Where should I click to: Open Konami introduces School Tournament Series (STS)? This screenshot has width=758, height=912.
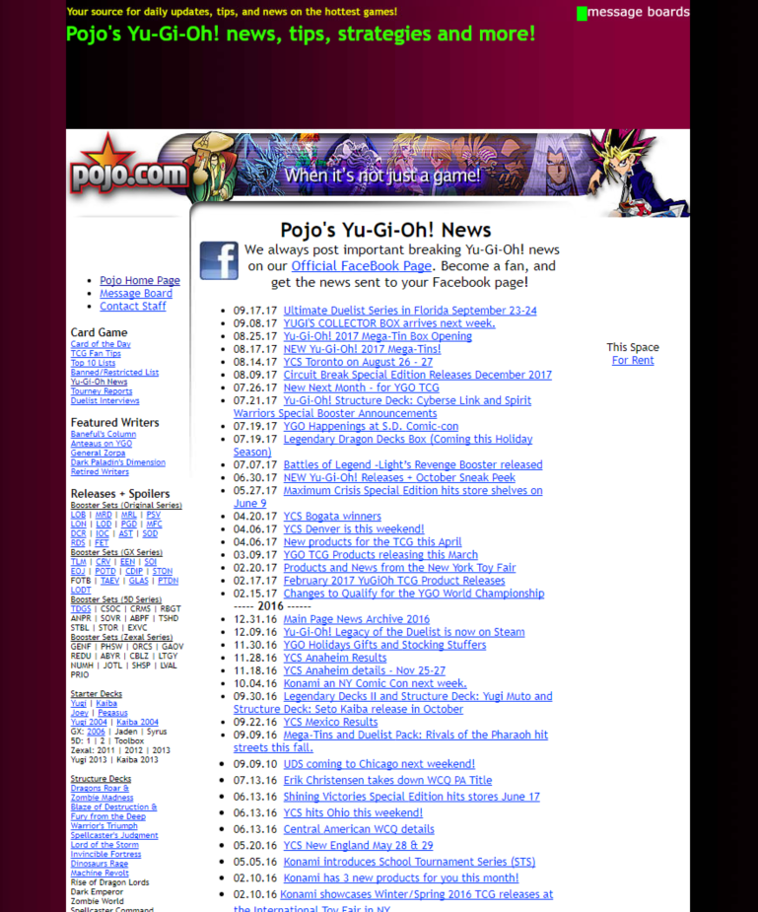[x=409, y=862]
